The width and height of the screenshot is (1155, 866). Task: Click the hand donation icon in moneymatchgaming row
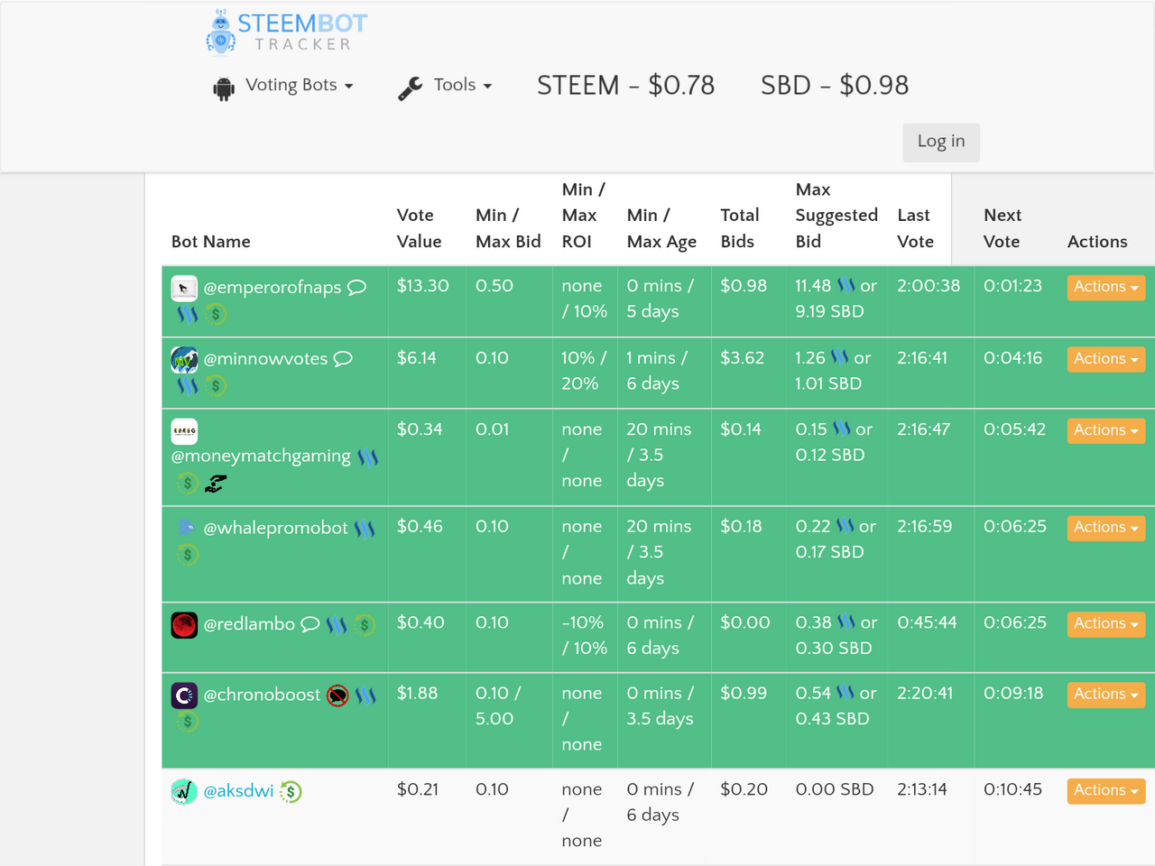tap(216, 484)
